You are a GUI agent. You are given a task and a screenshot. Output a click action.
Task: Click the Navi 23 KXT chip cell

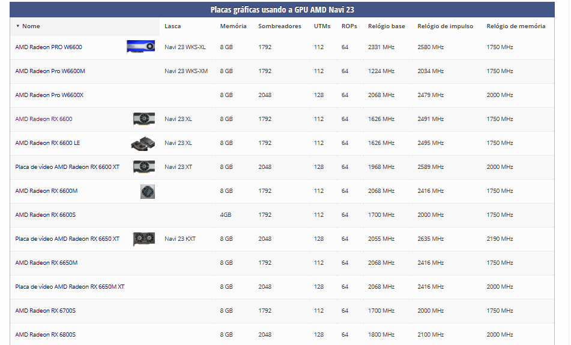coord(180,238)
